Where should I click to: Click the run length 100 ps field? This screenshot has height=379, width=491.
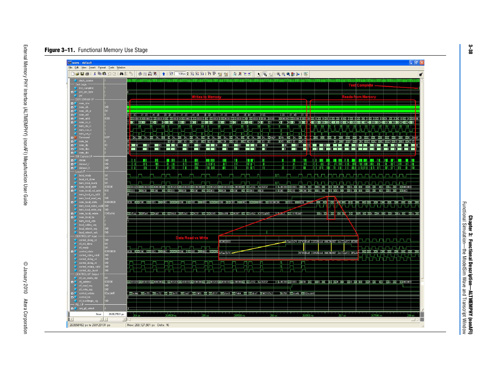[180, 74]
